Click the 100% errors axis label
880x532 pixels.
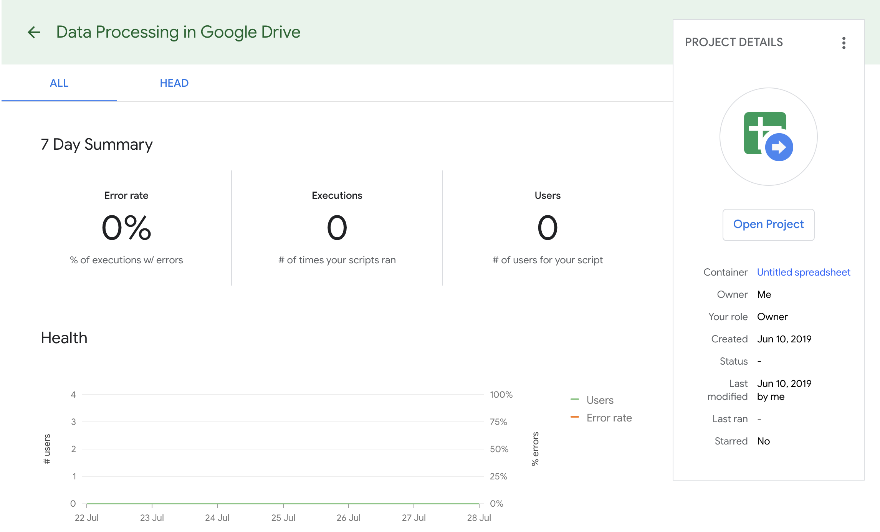tap(501, 394)
